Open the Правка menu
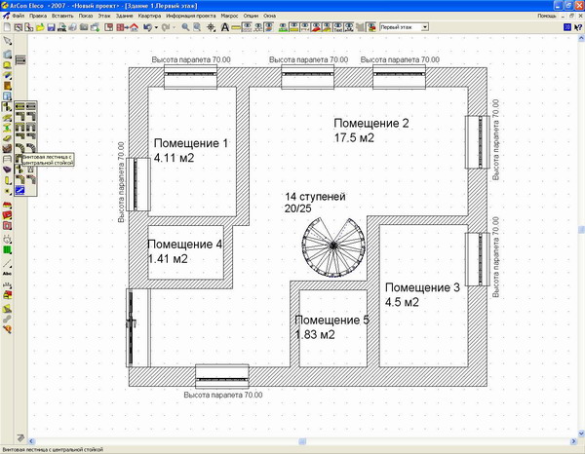 [38, 16]
